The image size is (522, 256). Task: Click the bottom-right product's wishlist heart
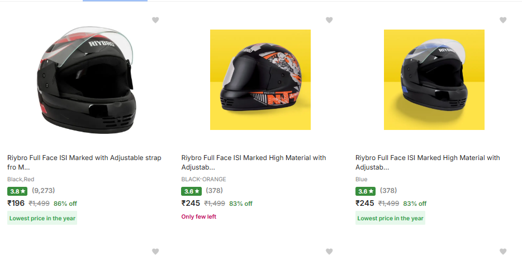point(503,252)
